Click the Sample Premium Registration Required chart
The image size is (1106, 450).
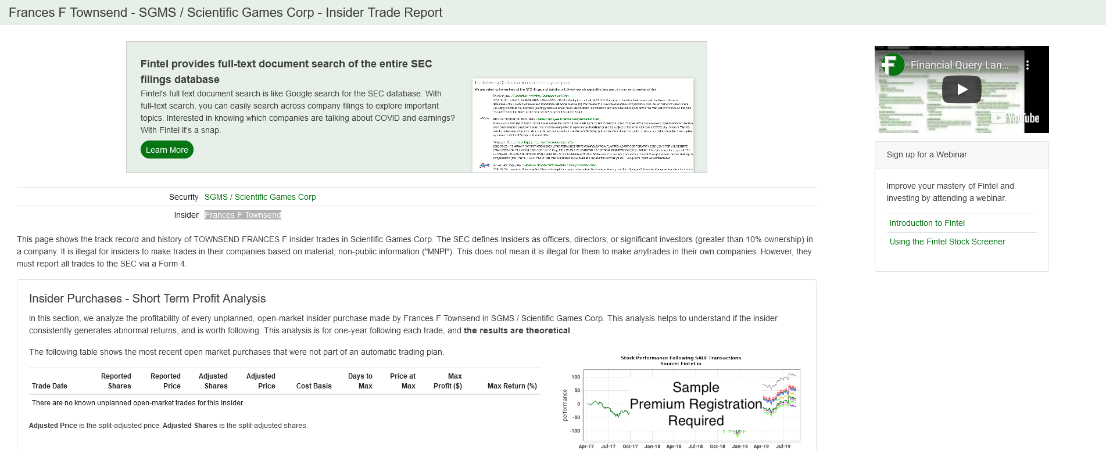pyautogui.click(x=681, y=402)
